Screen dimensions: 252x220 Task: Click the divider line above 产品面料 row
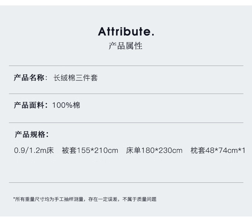pos(126,94)
